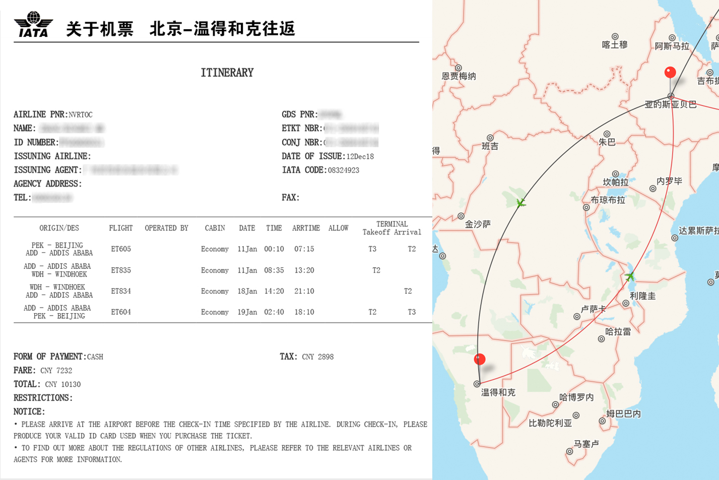Click the 温得和克 map label
The image size is (719, 480).
pyautogui.click(x=498, y=392)
